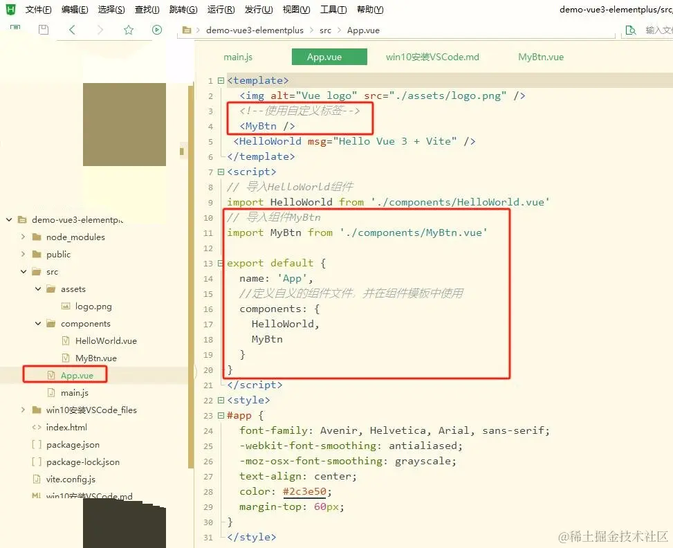Screen dimensions: 673x548
Task: Go forward with the right arrow icon
Action: pos(100,29)
